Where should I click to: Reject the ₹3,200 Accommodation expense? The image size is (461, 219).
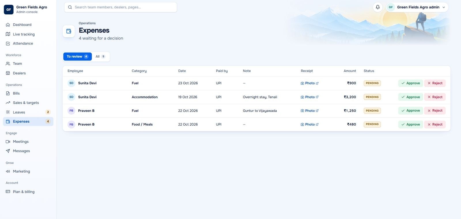[x=435, y=97]
